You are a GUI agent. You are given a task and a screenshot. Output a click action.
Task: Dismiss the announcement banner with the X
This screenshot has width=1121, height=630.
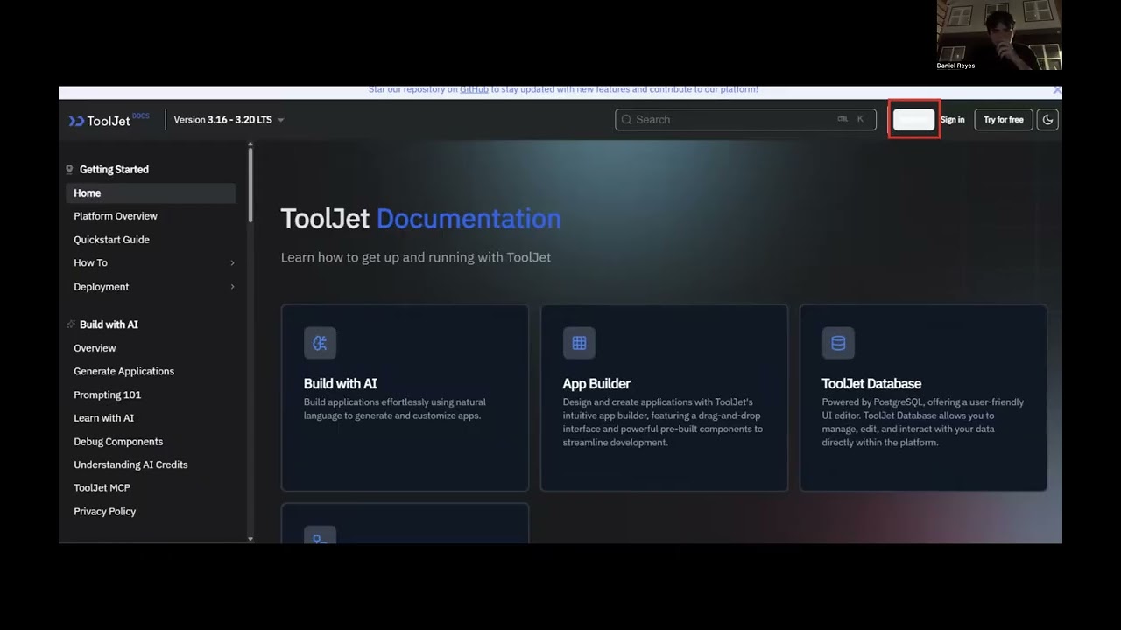(x=1056, y=90)
